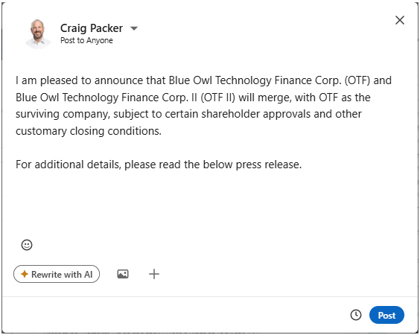
Task: Close the post dialog with X
Action: click(x=400, y=20)
